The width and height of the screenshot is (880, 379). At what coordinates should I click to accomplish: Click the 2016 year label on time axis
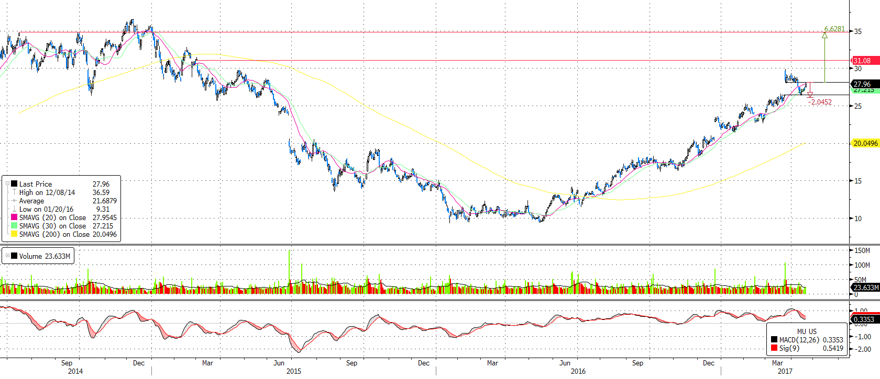[578, 371]
